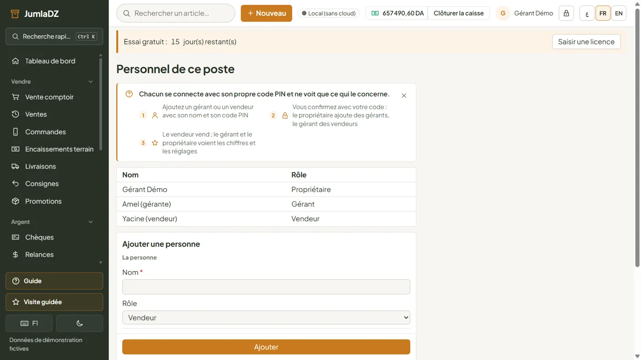Open Consignes return icon
Image resolution: width=641 pixels, height=360 pixels.
click(x=16, y=184)
